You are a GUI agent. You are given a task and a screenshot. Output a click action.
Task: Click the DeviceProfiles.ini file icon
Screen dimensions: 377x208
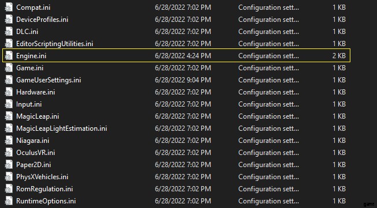click(9, 20)
